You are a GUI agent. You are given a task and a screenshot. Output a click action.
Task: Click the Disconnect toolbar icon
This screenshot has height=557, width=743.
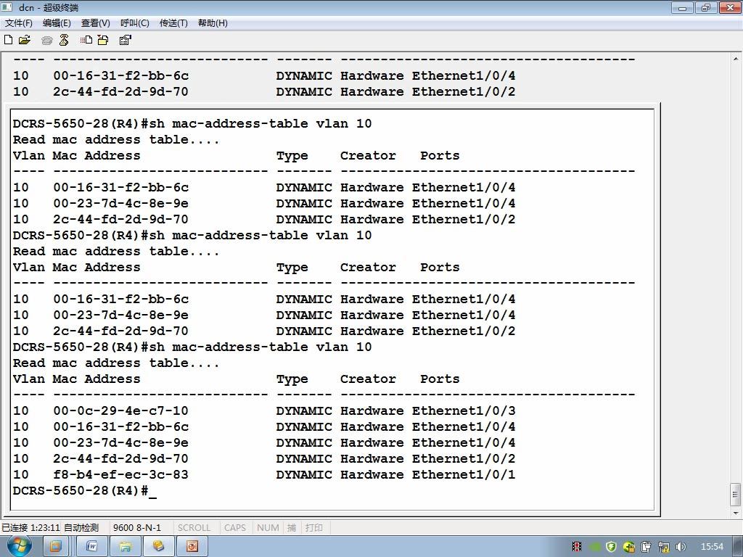tap(64, 41)
